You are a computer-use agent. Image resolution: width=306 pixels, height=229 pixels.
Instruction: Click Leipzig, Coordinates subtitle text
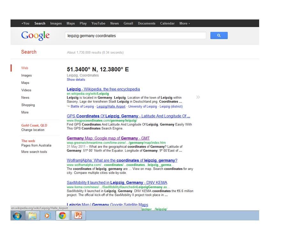pyautogui.click(x=83, y=75)
